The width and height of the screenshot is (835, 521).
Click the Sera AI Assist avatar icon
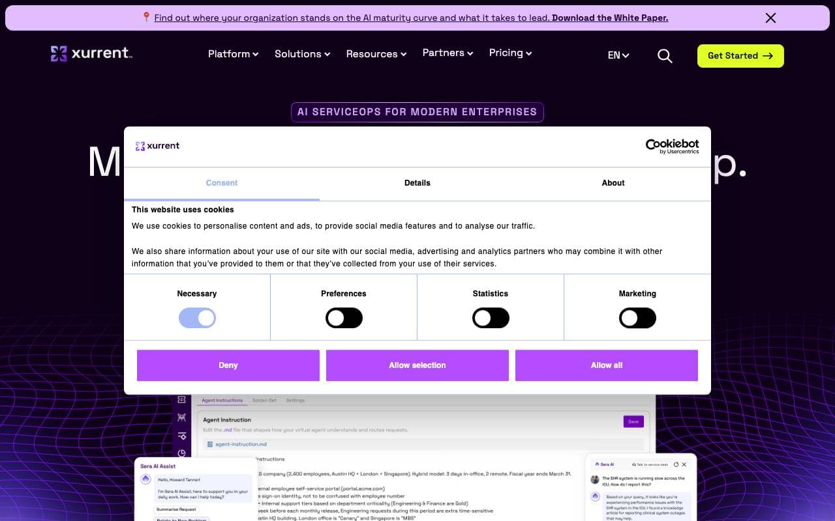(x=145, y=479)
